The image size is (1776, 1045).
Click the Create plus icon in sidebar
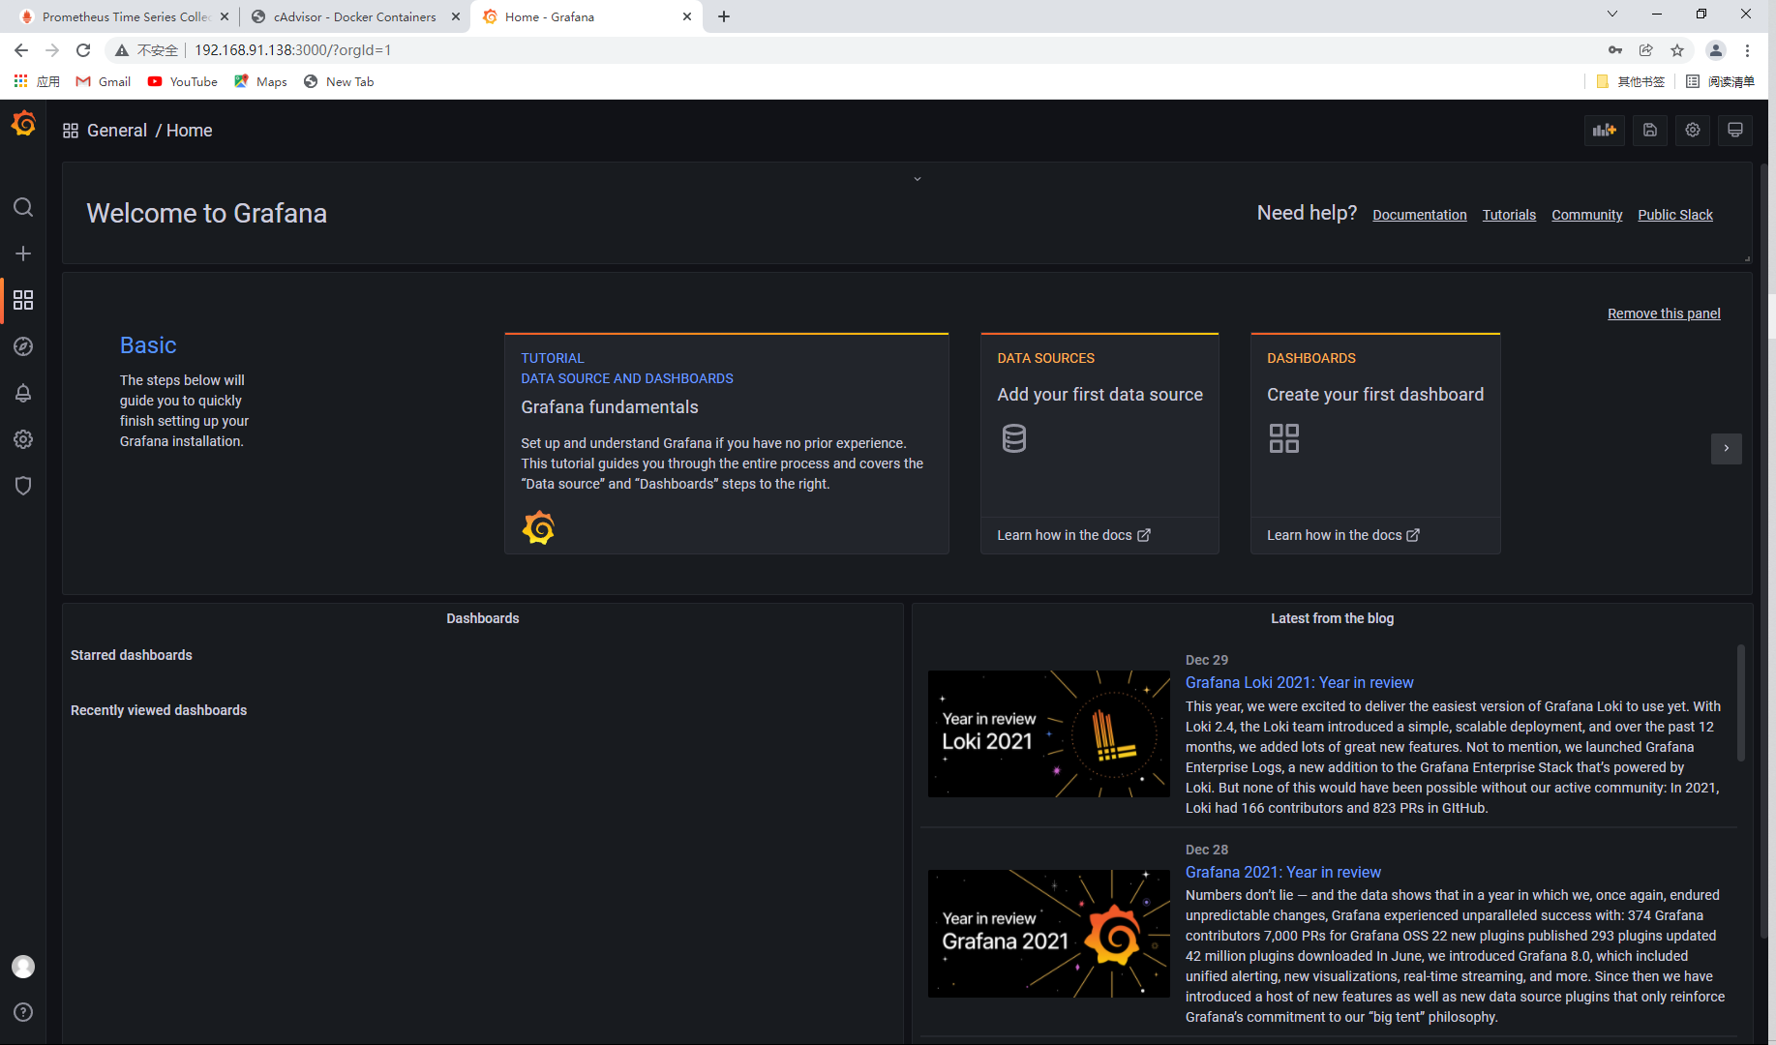click(23, 254)
